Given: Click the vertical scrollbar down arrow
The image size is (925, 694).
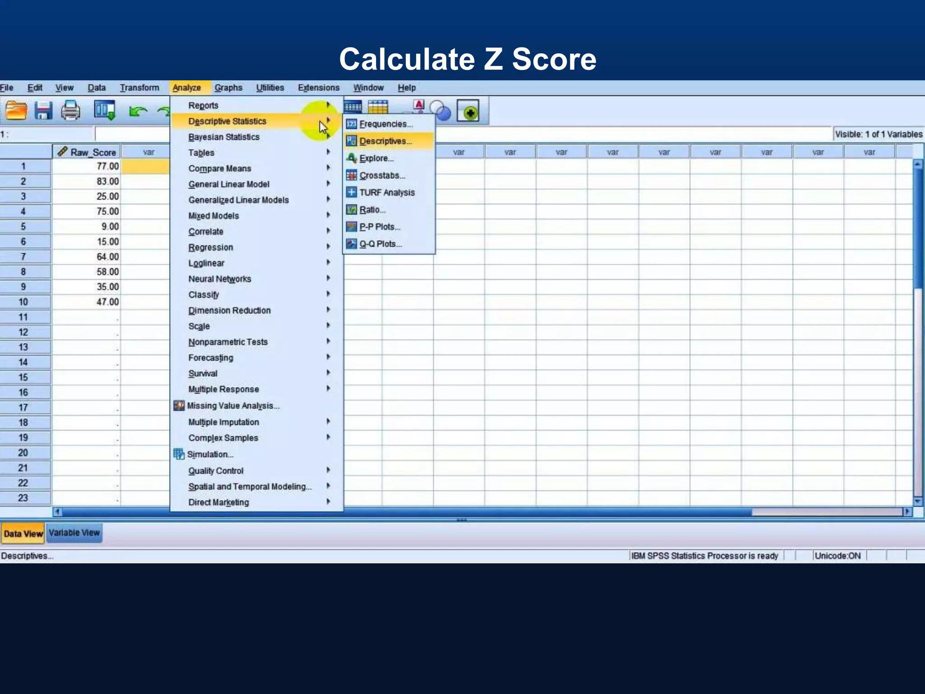Looking at the screenshot, I should [x=918, y=501].
